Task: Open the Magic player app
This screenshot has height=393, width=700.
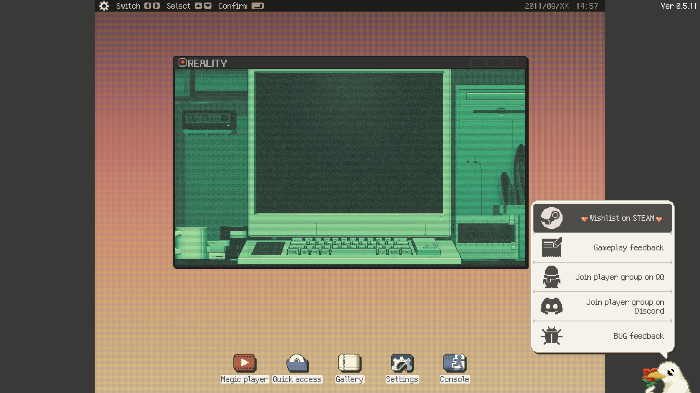Action: [x=245, y=363]
